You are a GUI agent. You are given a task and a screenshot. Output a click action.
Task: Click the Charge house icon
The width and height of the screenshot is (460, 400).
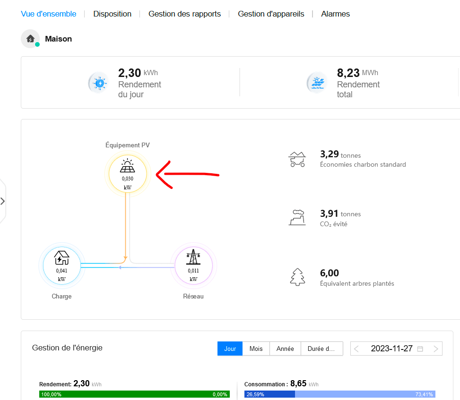point(61,258)
